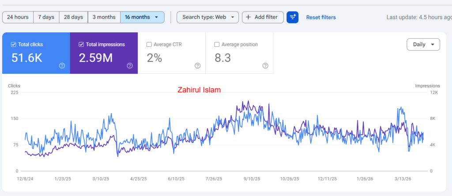Open the Daily granularity dropdown
This screenshot has height=196, width=452.
pyautogui.click(x=423, y=45)
